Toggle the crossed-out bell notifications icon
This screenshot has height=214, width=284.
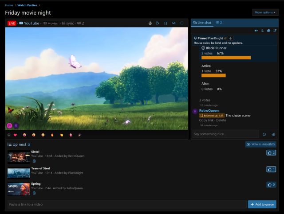coord(262,31)
